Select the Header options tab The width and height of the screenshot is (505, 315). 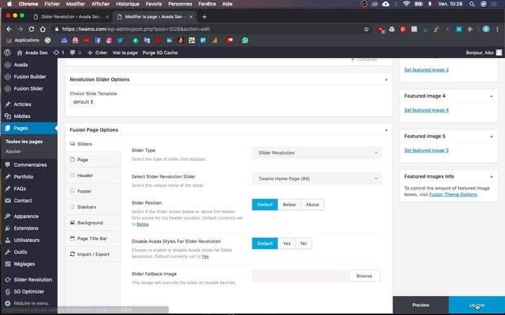pos(93,175)
